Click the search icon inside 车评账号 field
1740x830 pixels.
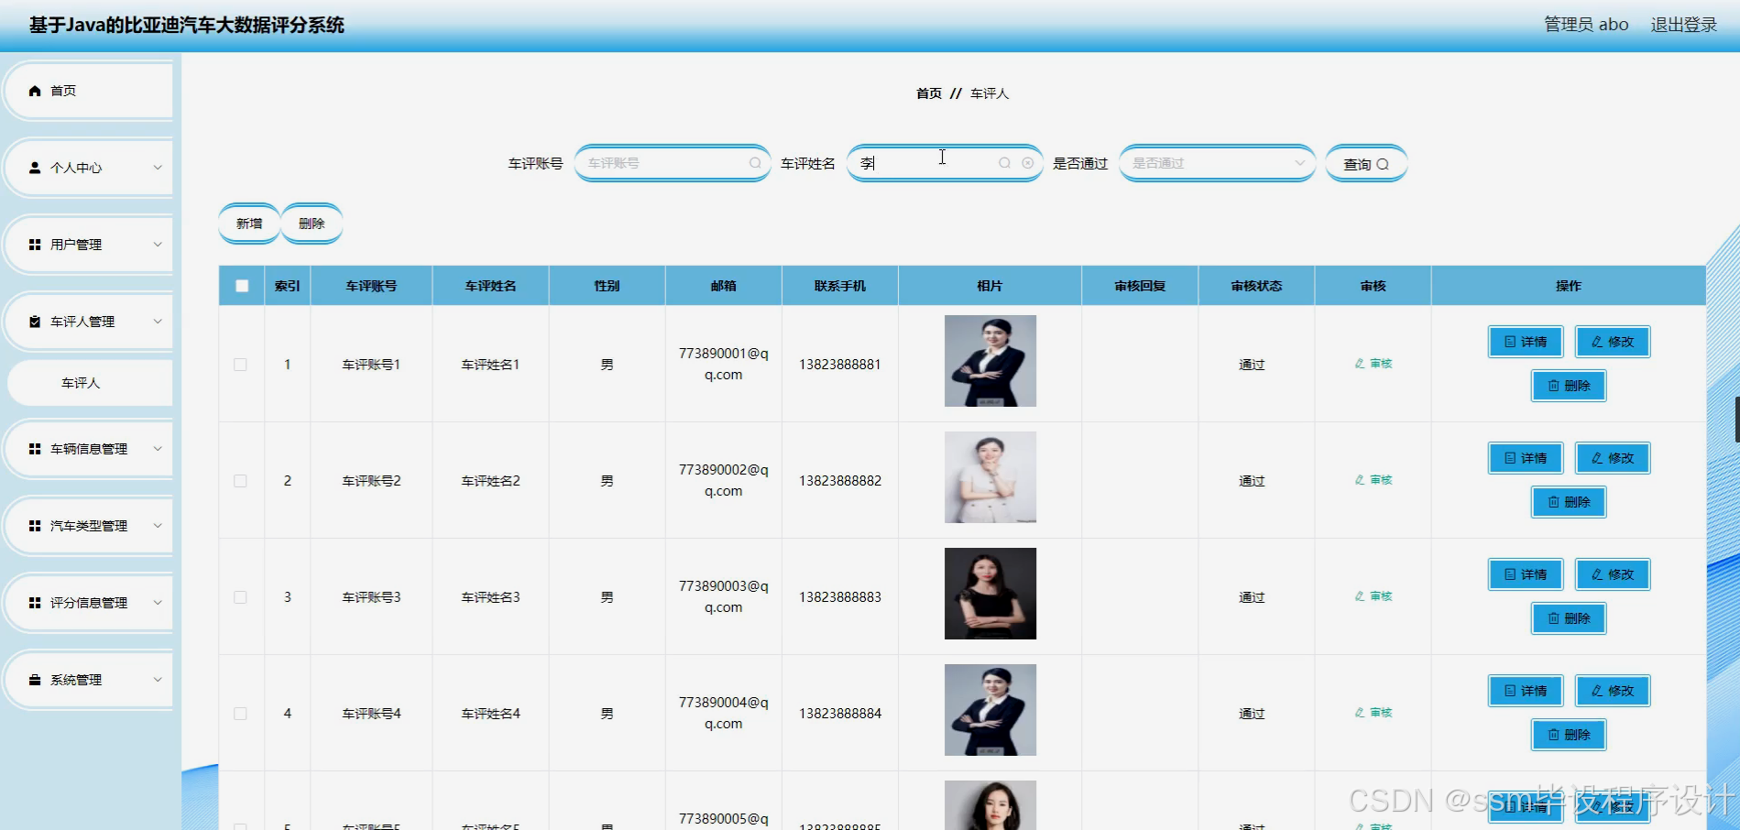[x=755, y=163]
